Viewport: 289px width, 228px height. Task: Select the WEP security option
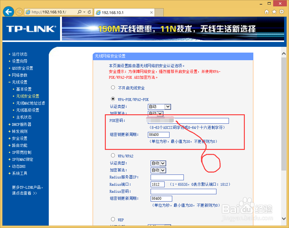[113, 219]
